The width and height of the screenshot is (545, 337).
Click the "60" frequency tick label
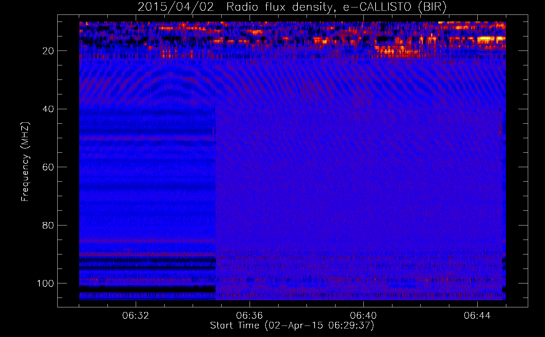tap(48, 167)
